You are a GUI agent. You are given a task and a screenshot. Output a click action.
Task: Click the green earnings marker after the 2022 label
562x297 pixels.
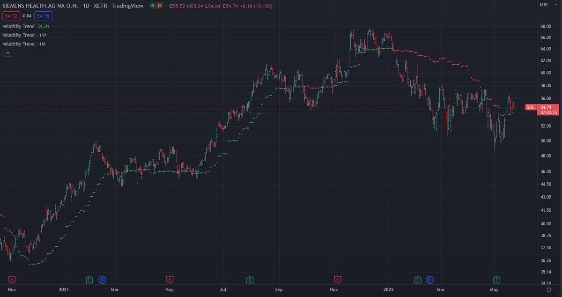click(x=417, y=280)
